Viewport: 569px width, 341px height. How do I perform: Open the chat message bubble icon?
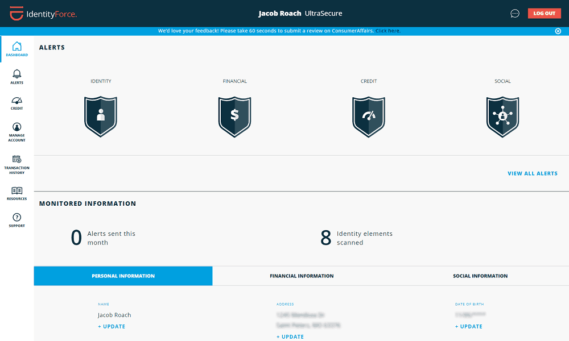[514, 14]
